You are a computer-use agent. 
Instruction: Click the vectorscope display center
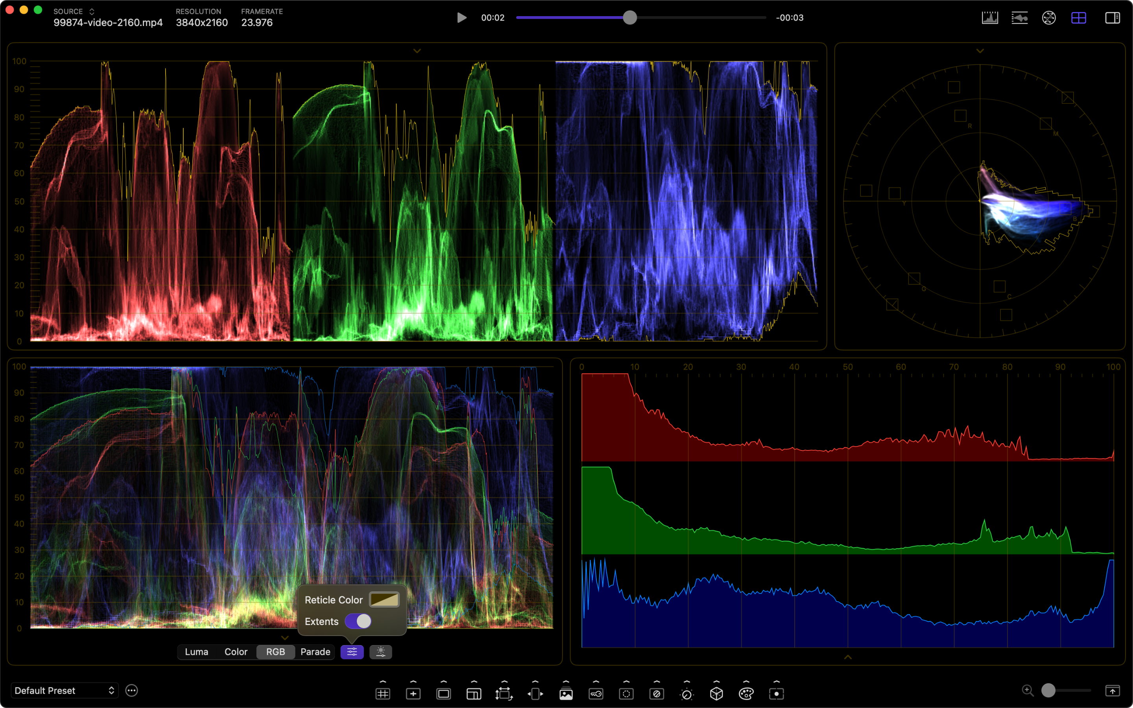(x=980, y=201)
